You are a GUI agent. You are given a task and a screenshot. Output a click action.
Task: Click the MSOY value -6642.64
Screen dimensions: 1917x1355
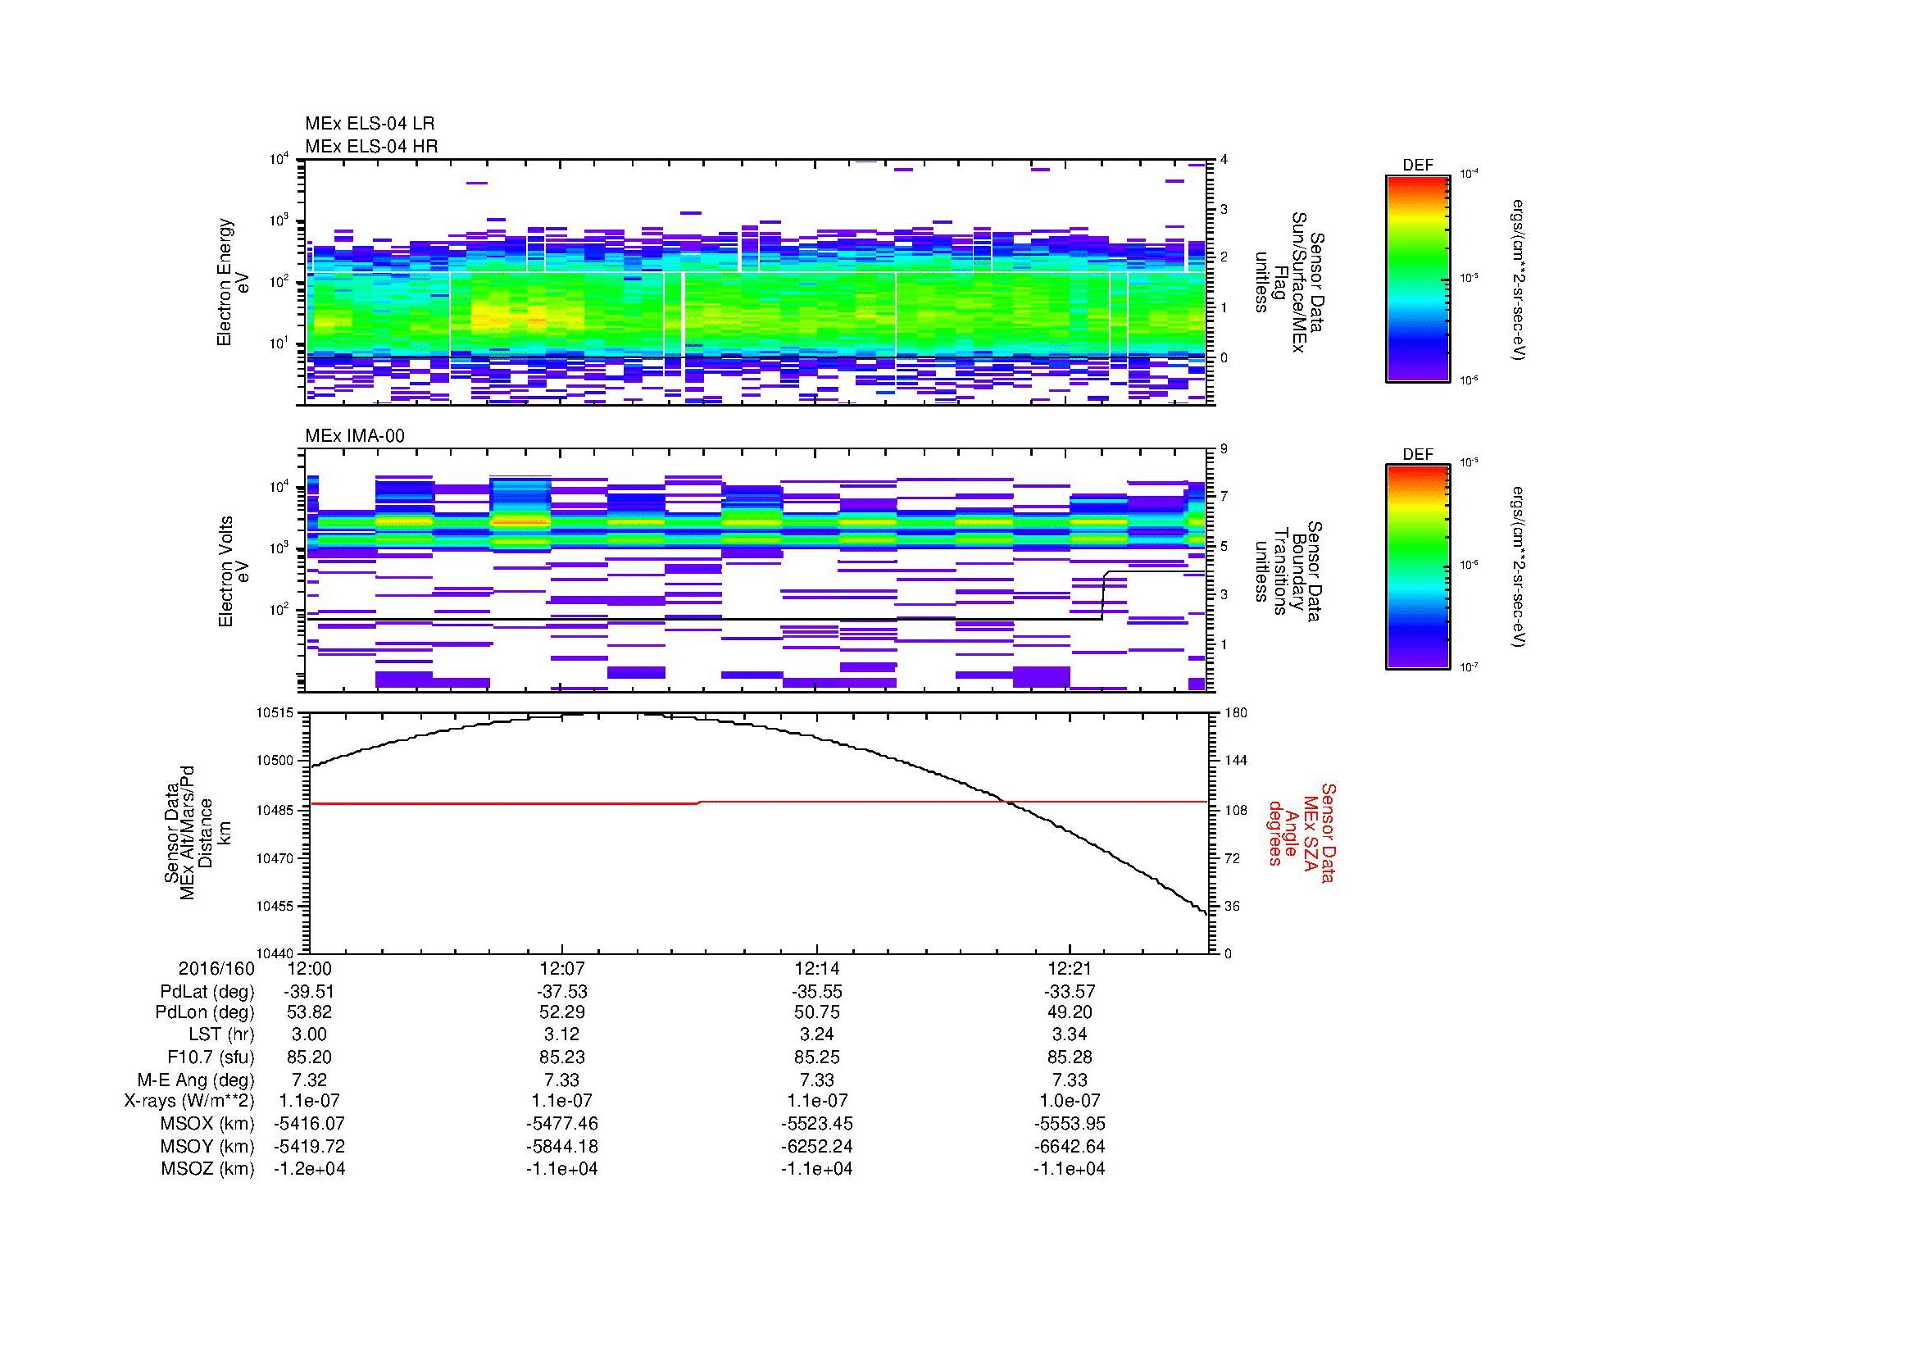pos(1070,1147)
